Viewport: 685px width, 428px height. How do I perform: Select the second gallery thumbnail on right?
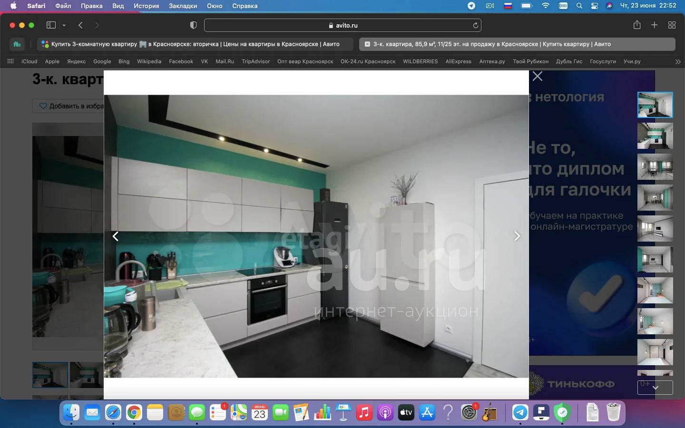[655, 136]
